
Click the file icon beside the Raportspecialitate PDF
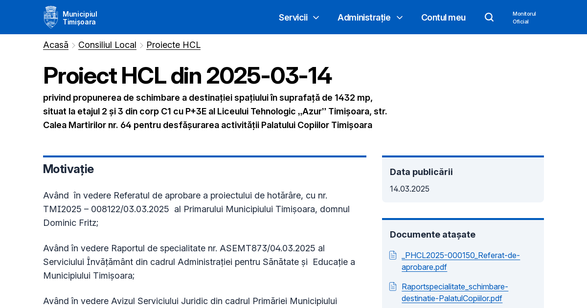pos(393,286)
